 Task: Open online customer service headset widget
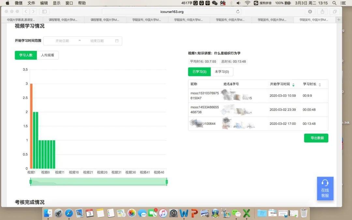[x=325, y=188]
